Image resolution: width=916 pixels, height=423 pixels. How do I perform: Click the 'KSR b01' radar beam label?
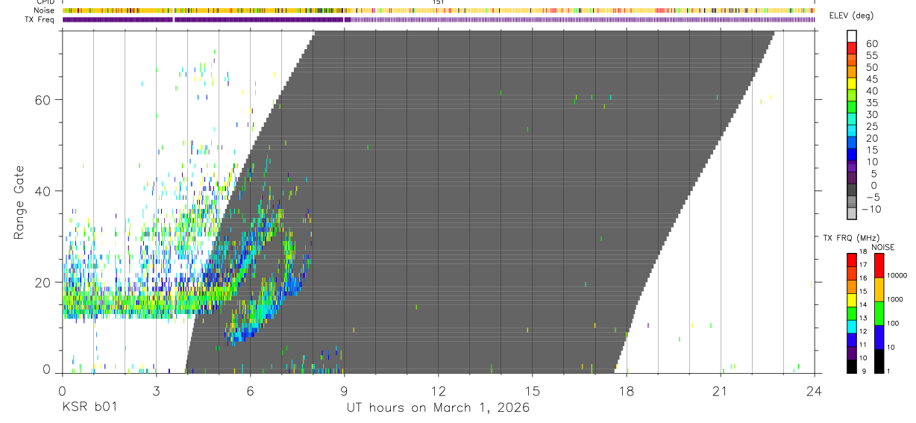click(89, 407)
